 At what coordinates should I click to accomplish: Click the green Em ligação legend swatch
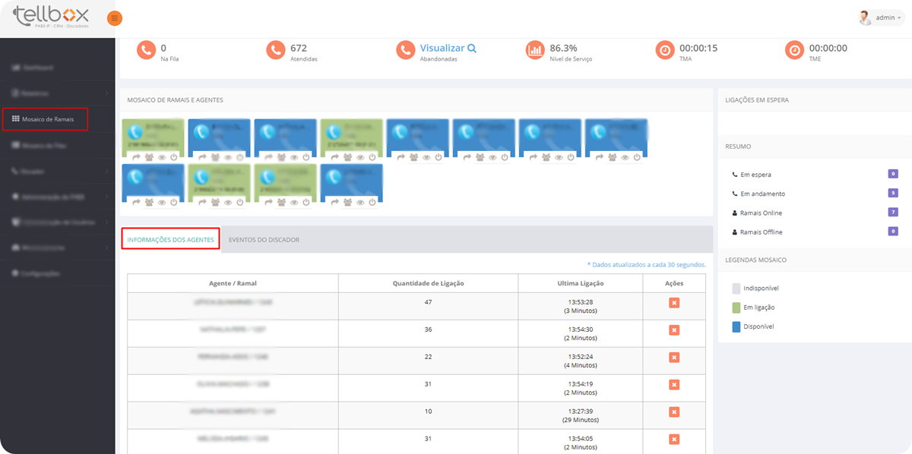(736, 307)
